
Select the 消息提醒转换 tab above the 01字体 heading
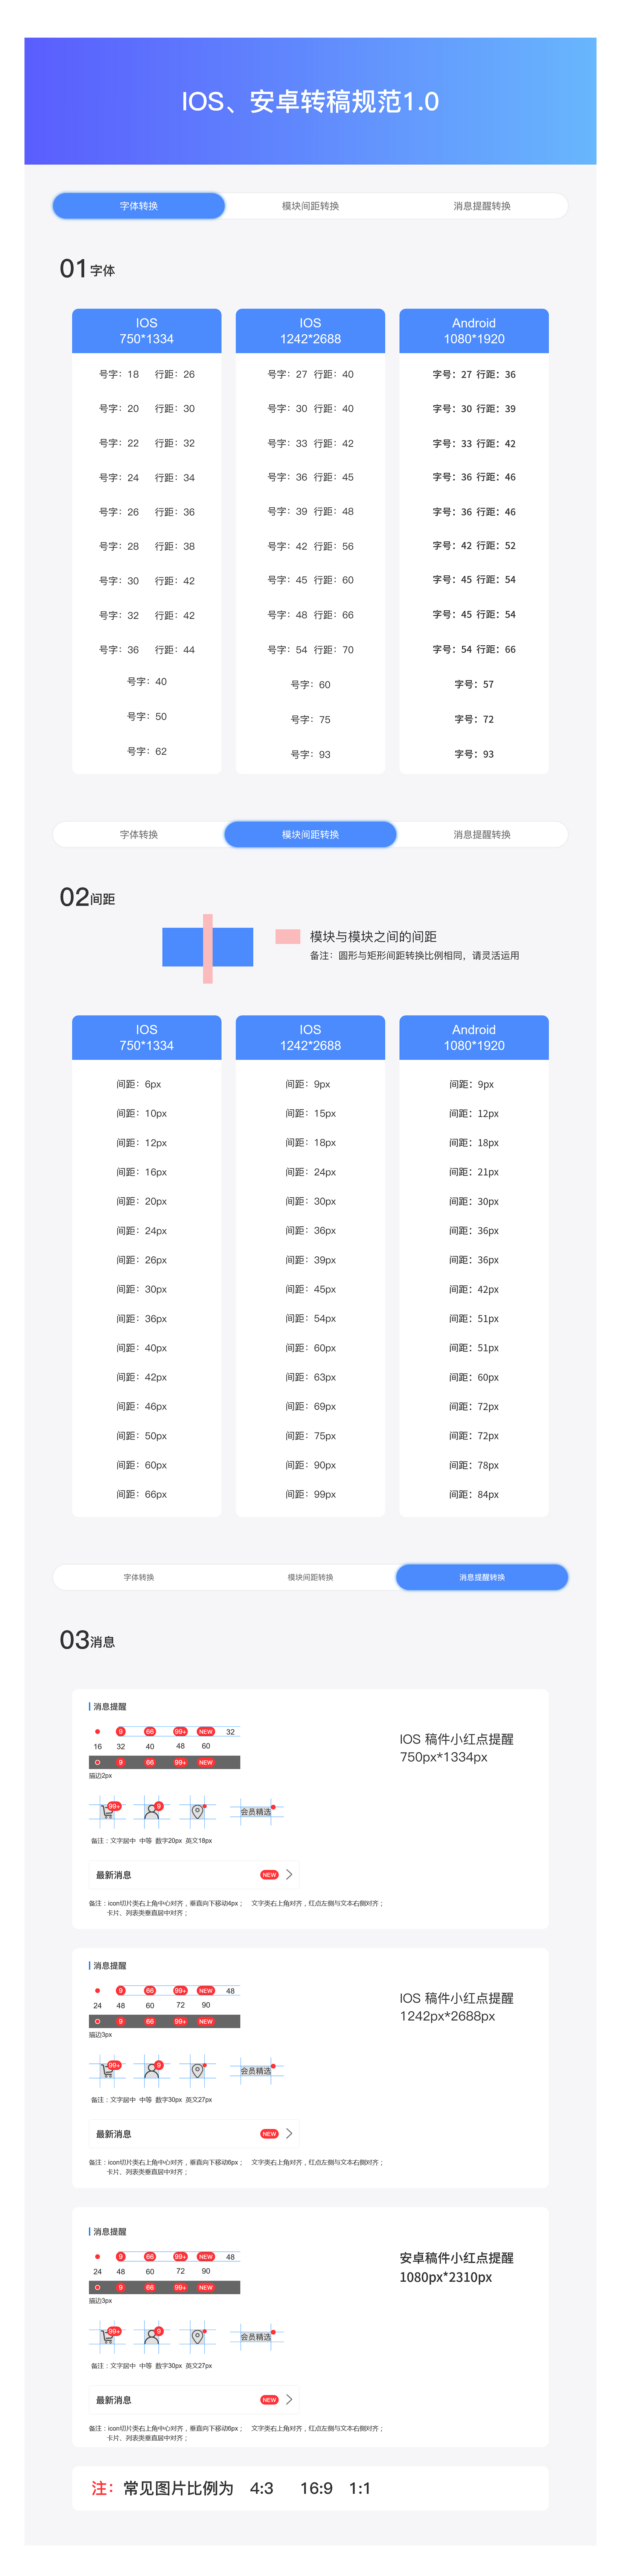pos(482,206)
